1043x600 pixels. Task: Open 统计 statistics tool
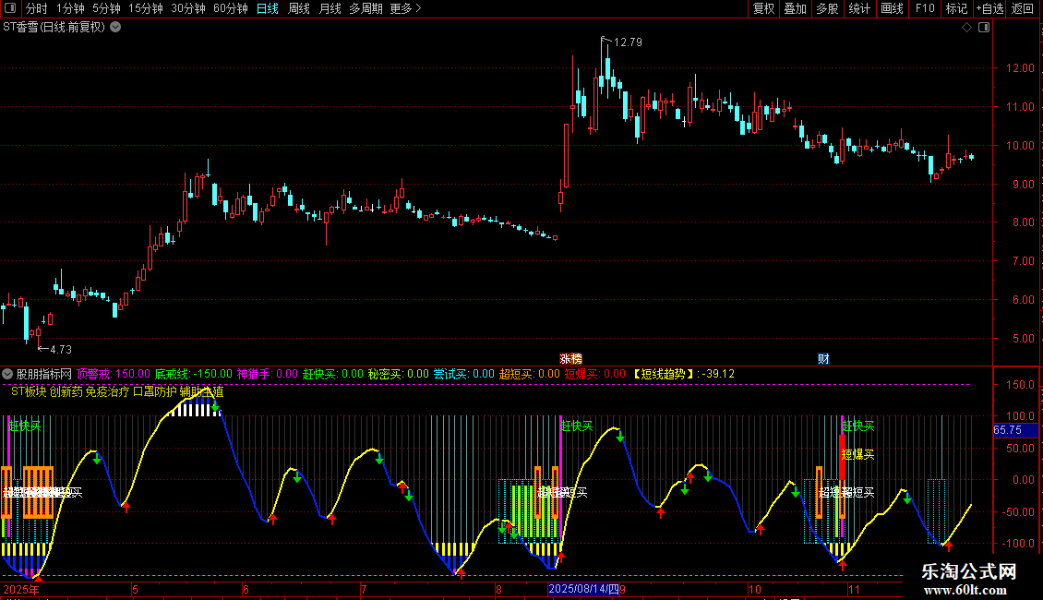pyautogui.click(x=859, y=9)
